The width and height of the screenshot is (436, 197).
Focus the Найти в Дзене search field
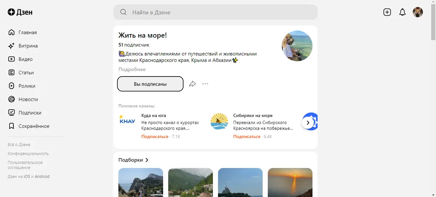pos(215,12)
